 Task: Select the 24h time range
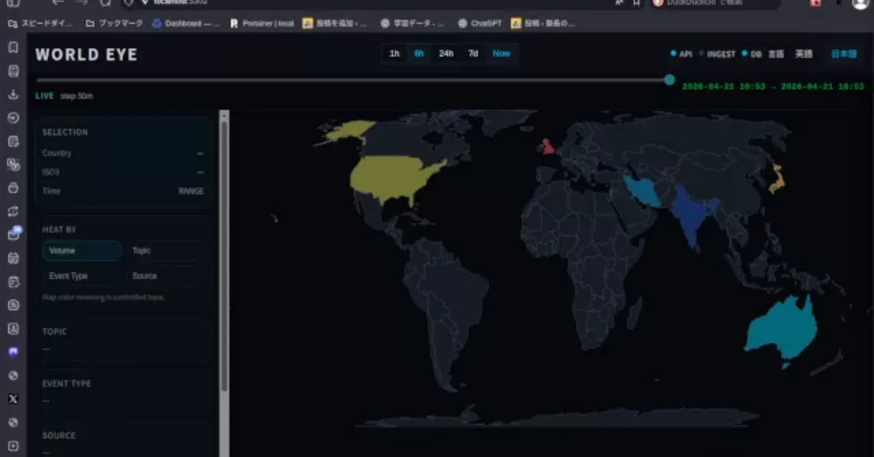[446, 53]
